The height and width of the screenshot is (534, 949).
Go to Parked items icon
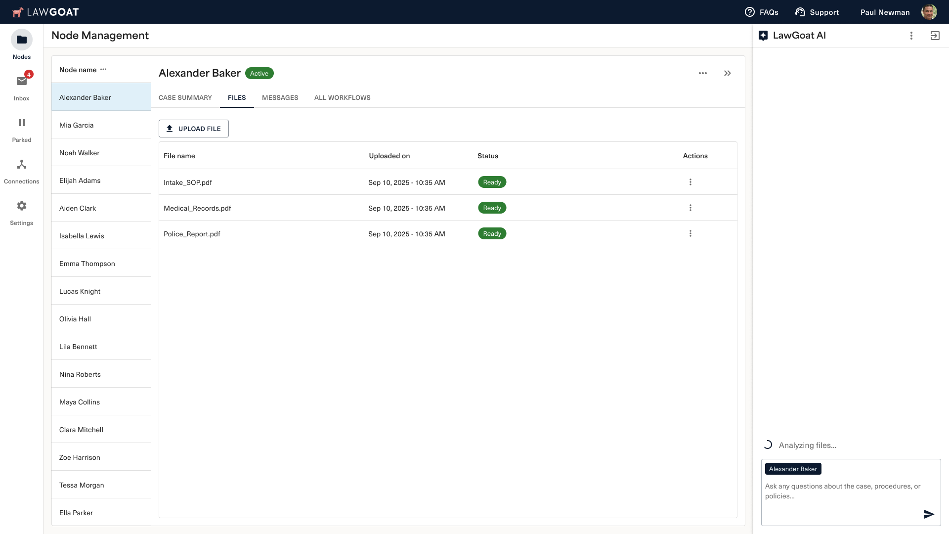[21, 123]
